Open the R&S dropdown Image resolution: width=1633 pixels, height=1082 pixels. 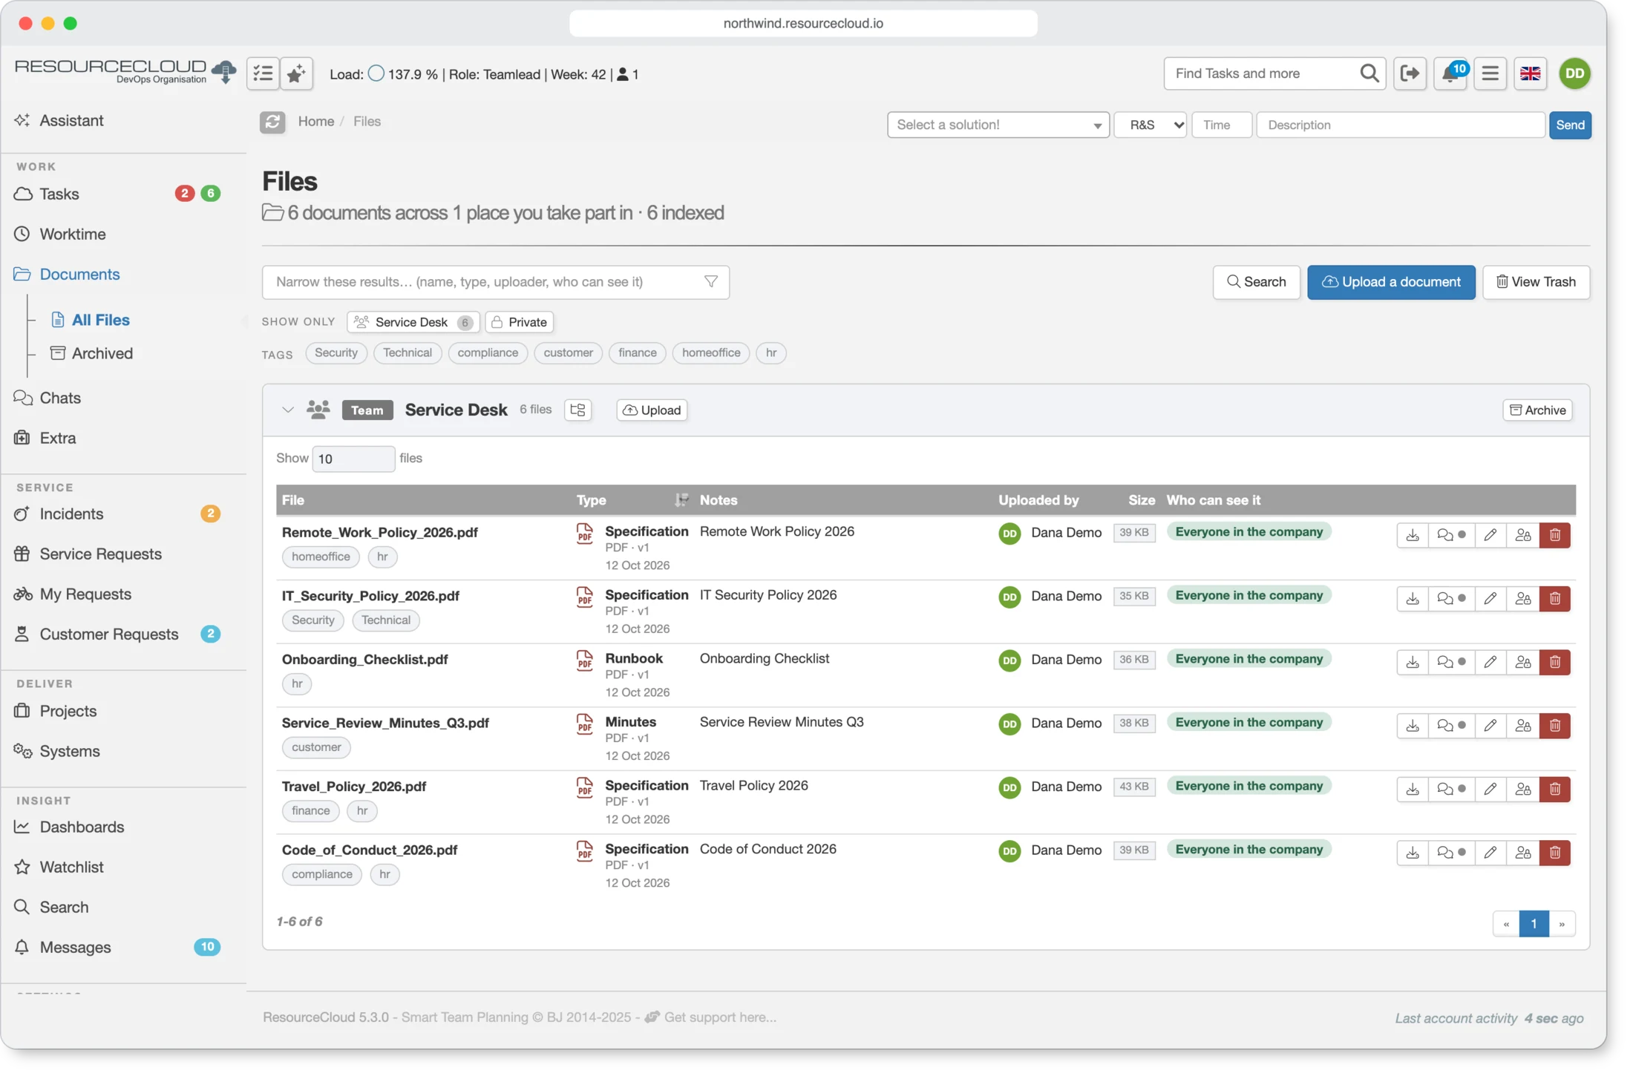coord(1150,125)
